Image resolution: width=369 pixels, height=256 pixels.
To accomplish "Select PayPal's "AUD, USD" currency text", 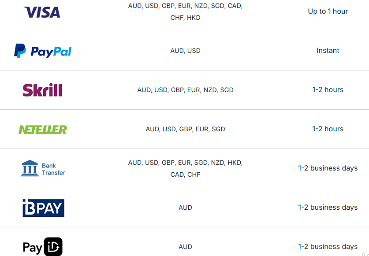I will [x=185, y=51].
